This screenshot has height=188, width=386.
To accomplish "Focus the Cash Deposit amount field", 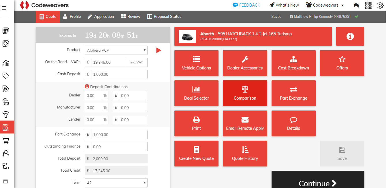I will click(119, 74).
